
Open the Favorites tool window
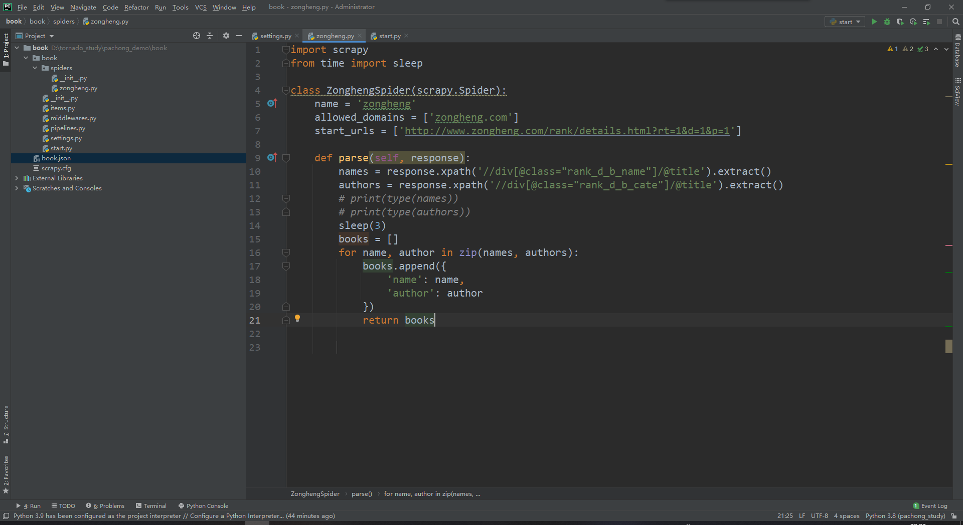(6, 474)
